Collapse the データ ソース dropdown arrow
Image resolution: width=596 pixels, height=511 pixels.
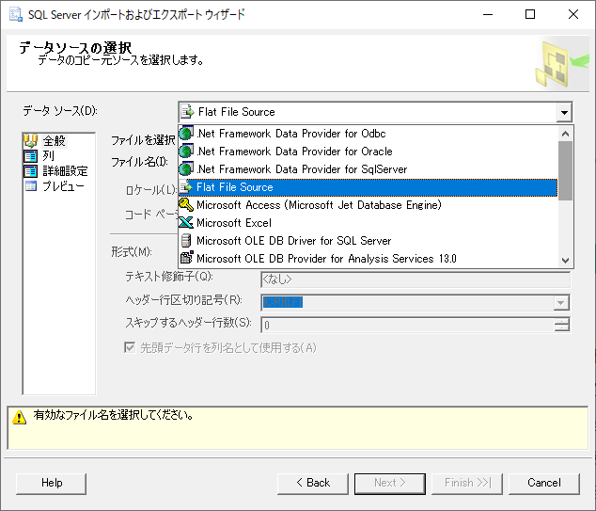tap(563, 112)
